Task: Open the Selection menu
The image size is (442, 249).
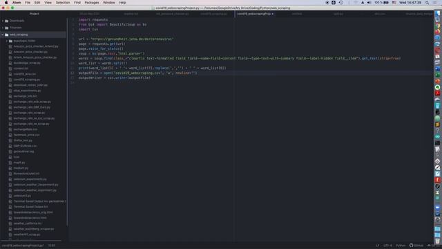Action: click(63, 3)
